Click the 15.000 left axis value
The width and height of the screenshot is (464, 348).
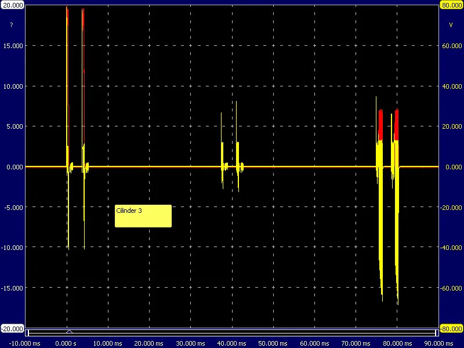[13, 46]
